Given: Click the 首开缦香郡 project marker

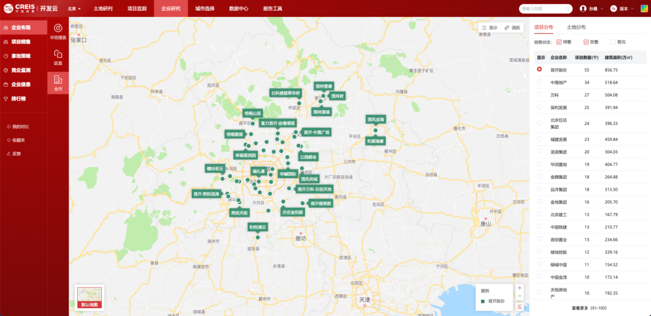Looking at the screenshot, I should (321, 203).
